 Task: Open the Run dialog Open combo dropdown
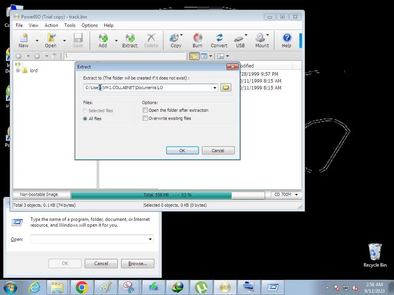click(x=150, y=239)
